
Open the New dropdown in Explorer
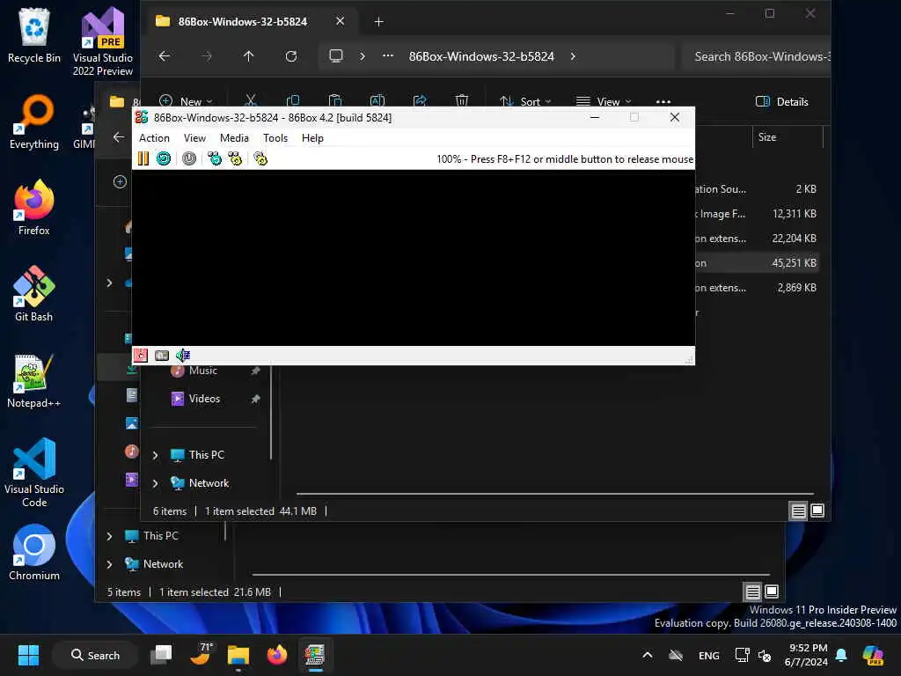[x=186, y=101]
